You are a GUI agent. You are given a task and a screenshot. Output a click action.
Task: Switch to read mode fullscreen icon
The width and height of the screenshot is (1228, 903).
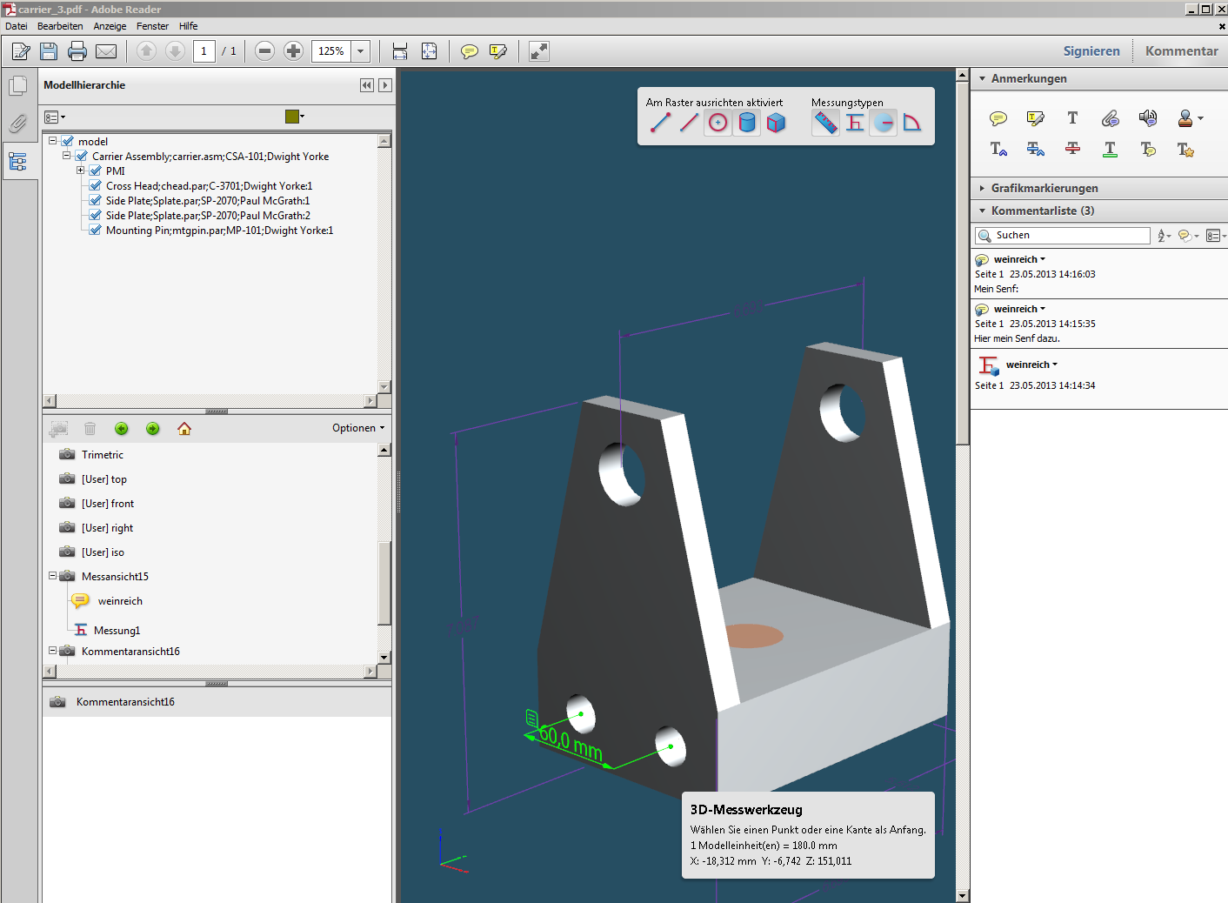[539, 51]
